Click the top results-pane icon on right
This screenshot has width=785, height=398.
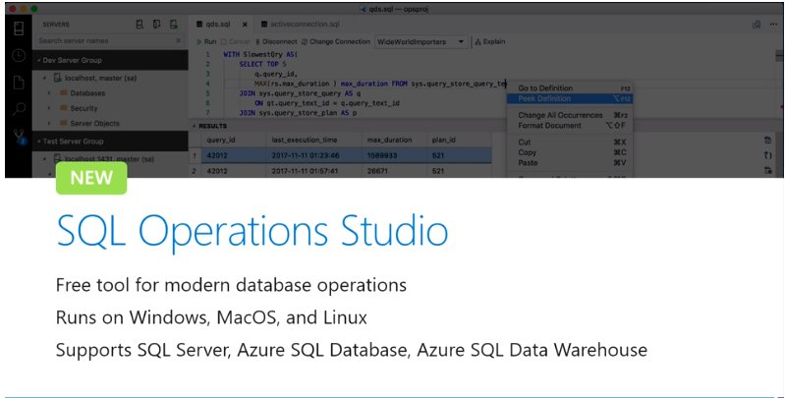(767, 141)
